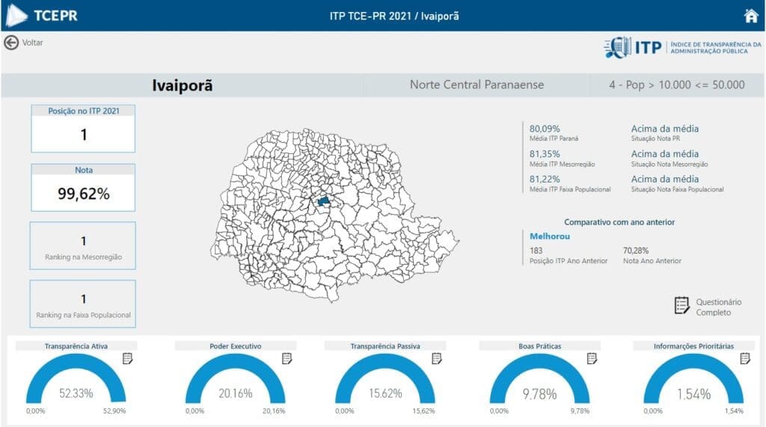Select highlighted Ivaiporã municipality on map
This screenshot has width=766, height=427.
coord(324,201)
